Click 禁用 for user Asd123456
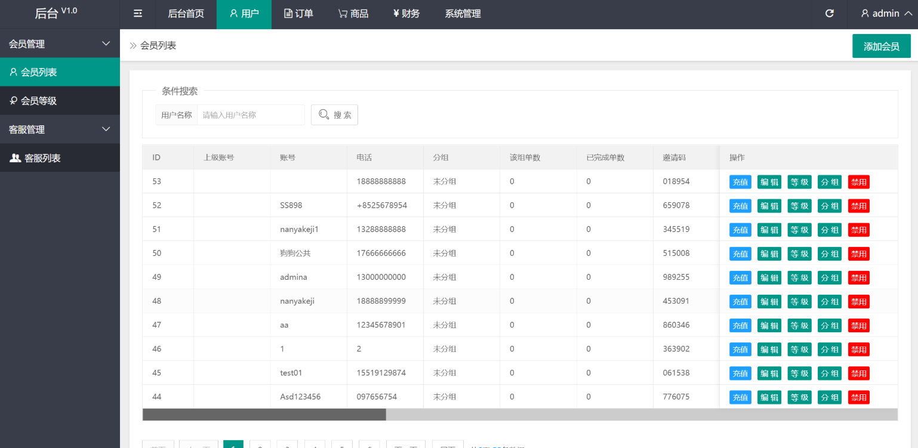This screenshot has height=448, width=918. pyautogui.click(x=859, y=397)
